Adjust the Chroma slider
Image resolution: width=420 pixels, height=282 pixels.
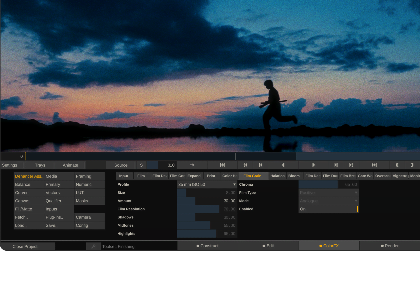[329, 184]
